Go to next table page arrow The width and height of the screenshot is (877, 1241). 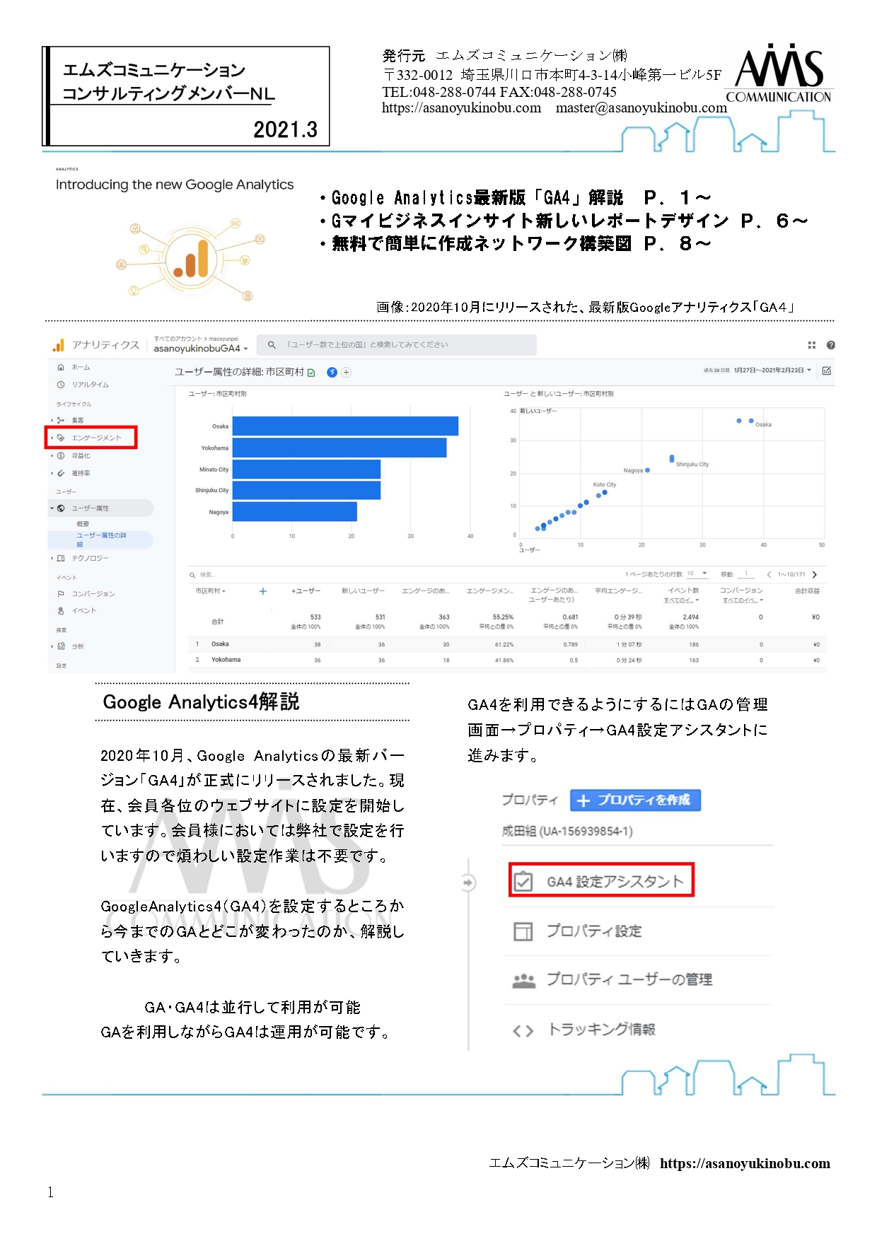coord(815,575)
